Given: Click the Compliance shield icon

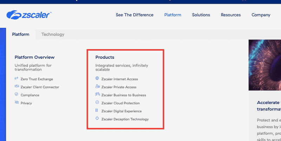Looking at the screenshot, I should [17, 94].
